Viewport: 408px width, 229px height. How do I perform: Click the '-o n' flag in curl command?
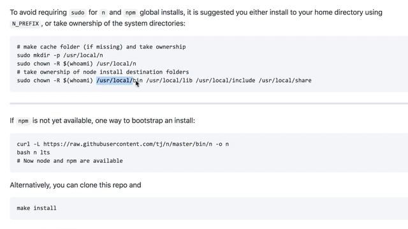pos(222,144)
